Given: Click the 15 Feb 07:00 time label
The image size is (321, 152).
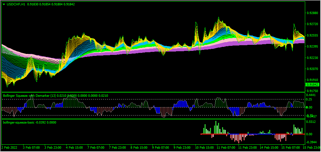Looking at the screenshot, I should coord(290,147).
